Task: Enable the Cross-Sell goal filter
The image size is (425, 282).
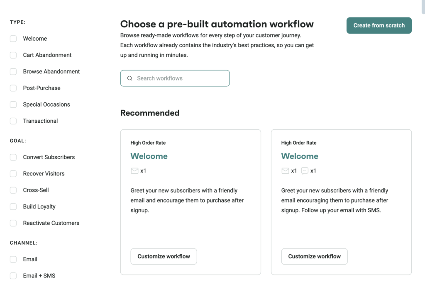Action: click(13, 190)
